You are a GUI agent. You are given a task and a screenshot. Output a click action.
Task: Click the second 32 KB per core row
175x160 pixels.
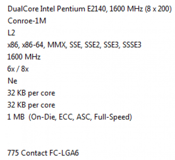pyautogui.click(x=31, y=105)
